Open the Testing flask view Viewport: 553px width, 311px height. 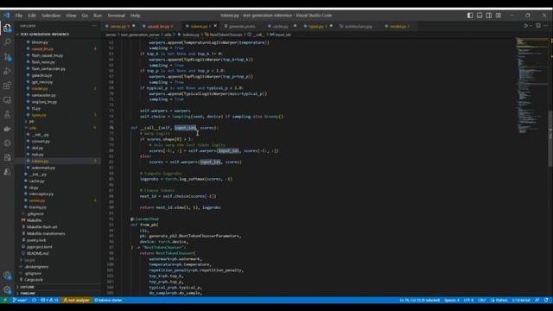point(7,114)
